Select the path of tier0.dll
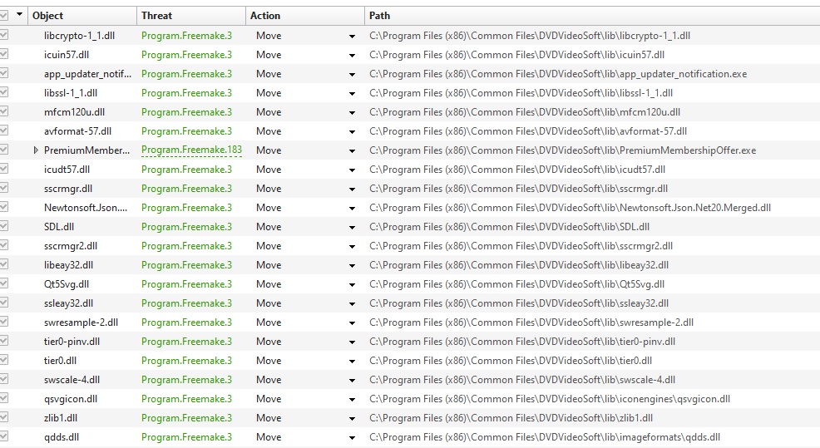The width and height of the screenshot is (820, 448). pos(511,361)
